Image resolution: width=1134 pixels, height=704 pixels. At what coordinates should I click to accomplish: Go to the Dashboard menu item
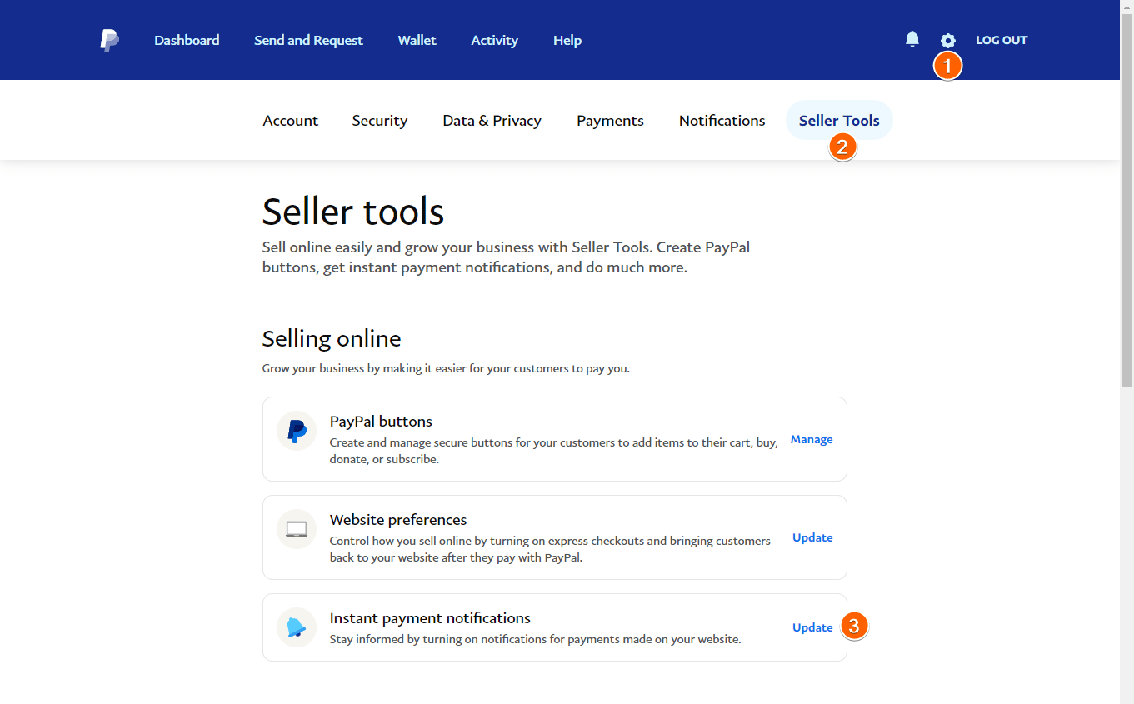click(x=187, y=40)
